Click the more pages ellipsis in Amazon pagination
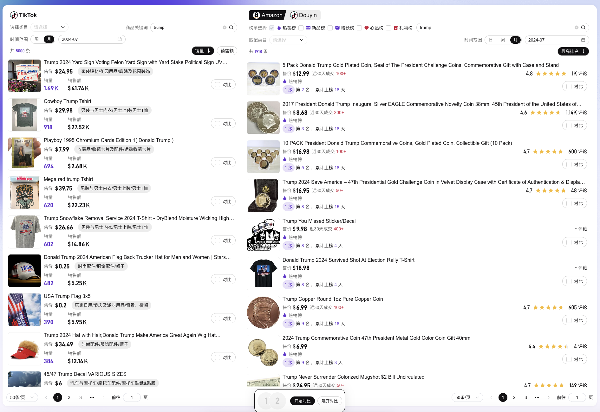This screenshot has width=600, height=412. point(537,397)
